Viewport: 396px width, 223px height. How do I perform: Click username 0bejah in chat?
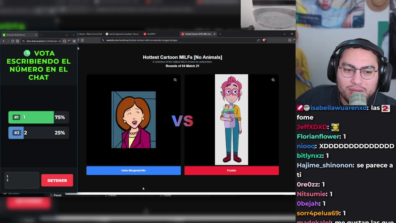click(308, 204)
